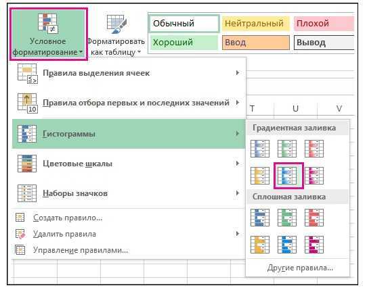The width and height of the screenshot is (367, 292).
Task: Open the Условное форматирование dropdown button
Action: click(x=49, y=34)
